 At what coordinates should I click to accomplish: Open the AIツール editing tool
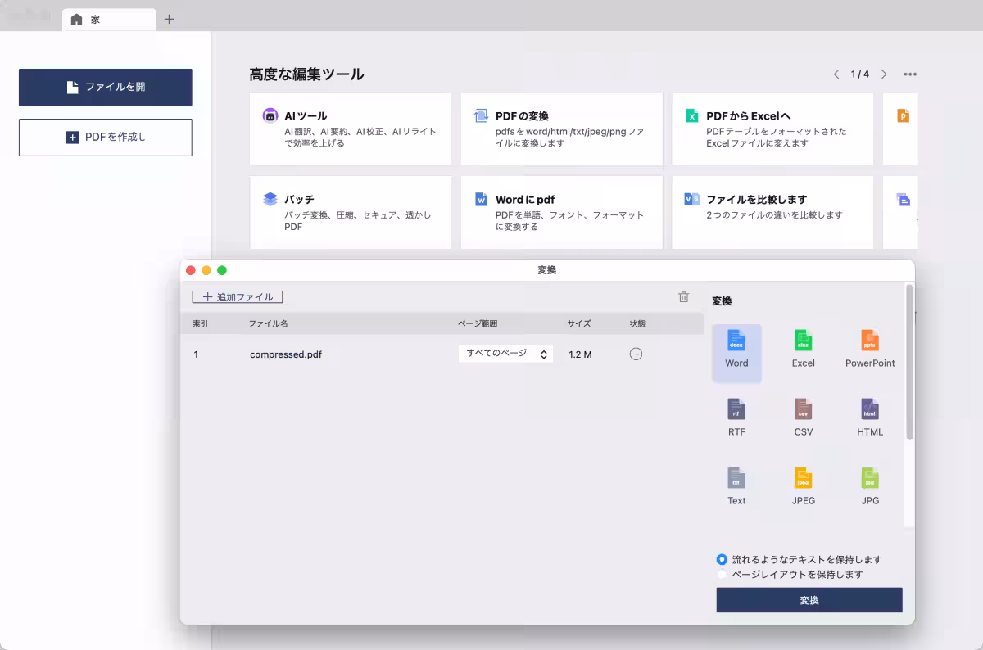351,129
